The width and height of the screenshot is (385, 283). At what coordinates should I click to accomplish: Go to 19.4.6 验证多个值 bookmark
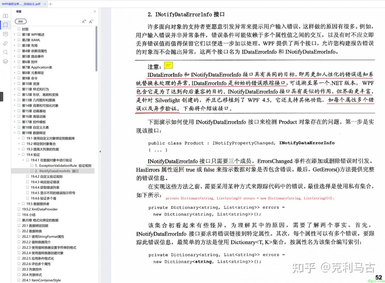pos(43,198)
